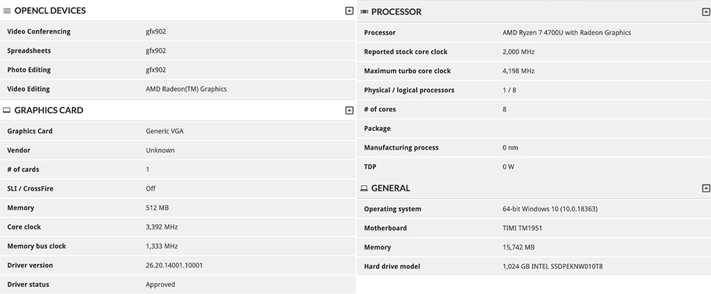711x294 pixels.
Task: Click the Driver status Approved value
Action: tap(160, 284)
